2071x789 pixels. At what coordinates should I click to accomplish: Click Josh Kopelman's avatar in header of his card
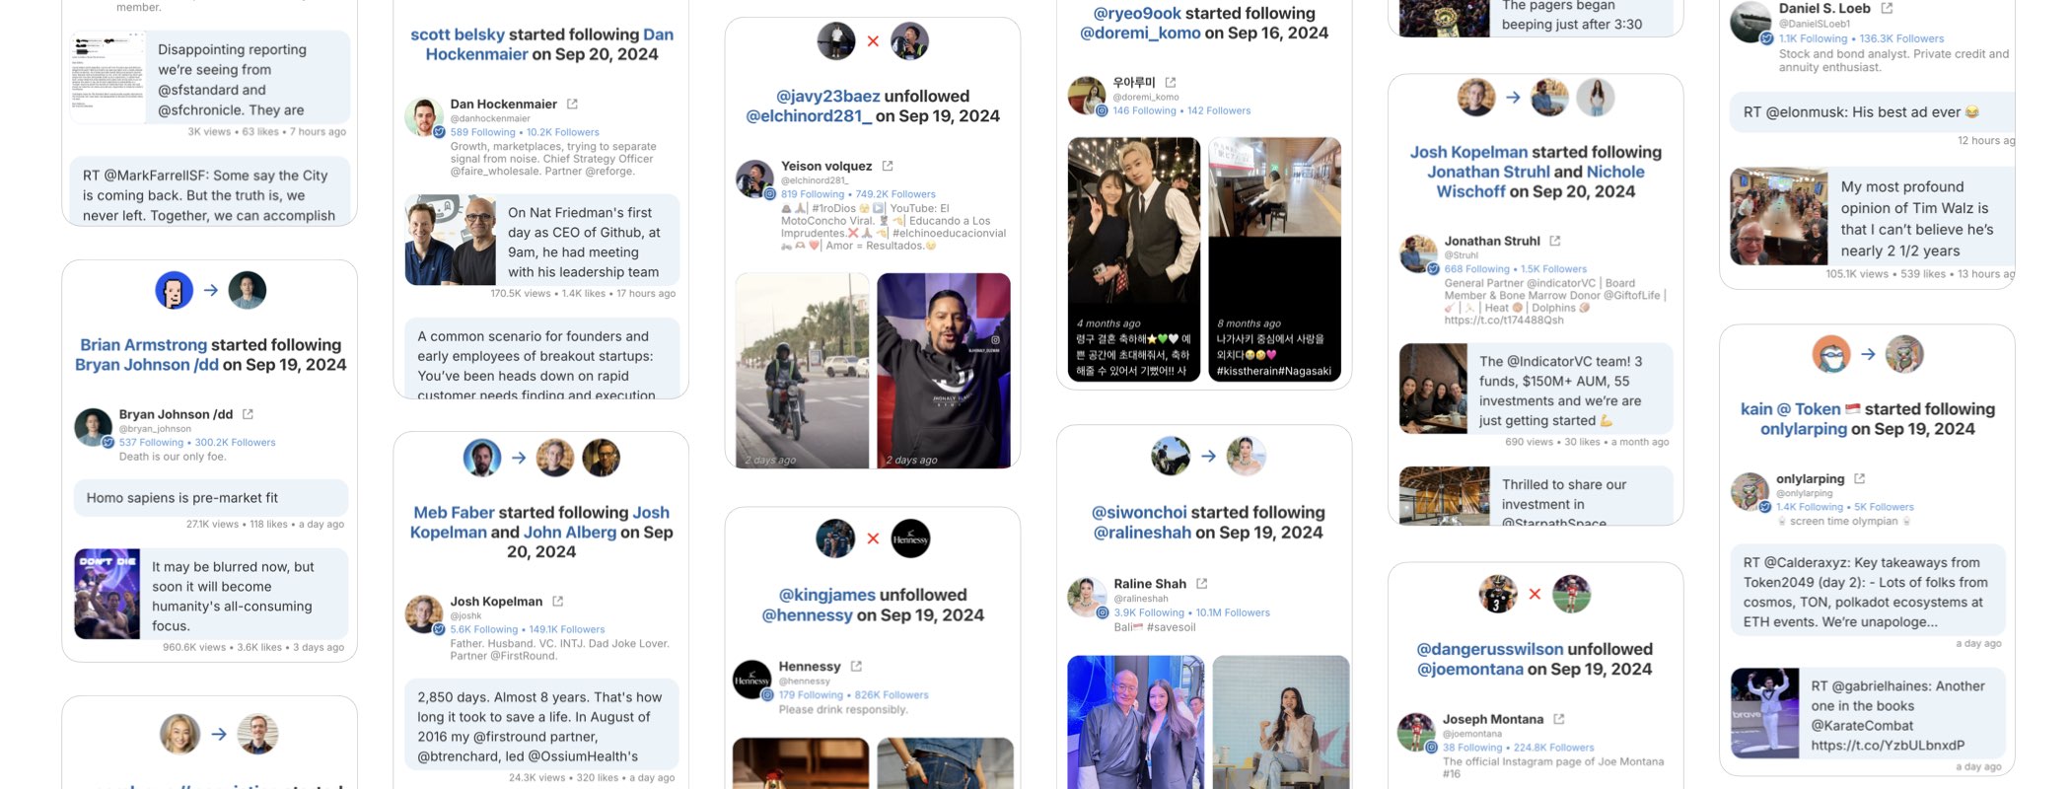coord(1476,97)
